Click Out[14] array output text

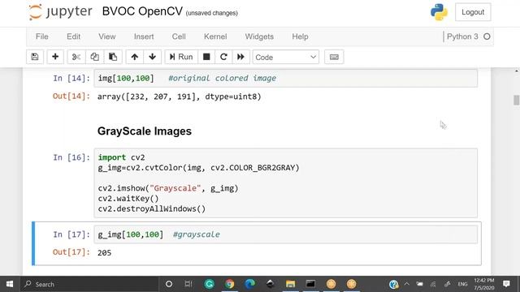click(179, 97)
